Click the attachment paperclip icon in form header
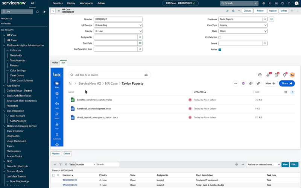This screenshot has width=301, height=188. (228, 11)
